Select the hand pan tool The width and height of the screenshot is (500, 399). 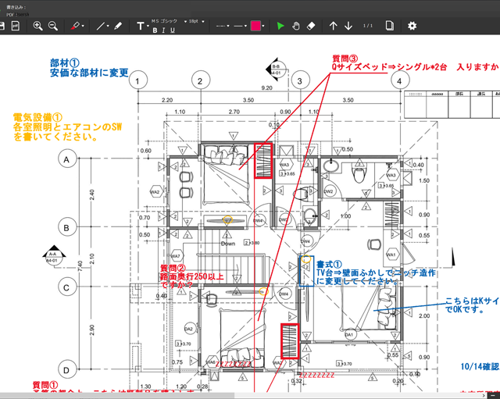(x=296, y=26)
